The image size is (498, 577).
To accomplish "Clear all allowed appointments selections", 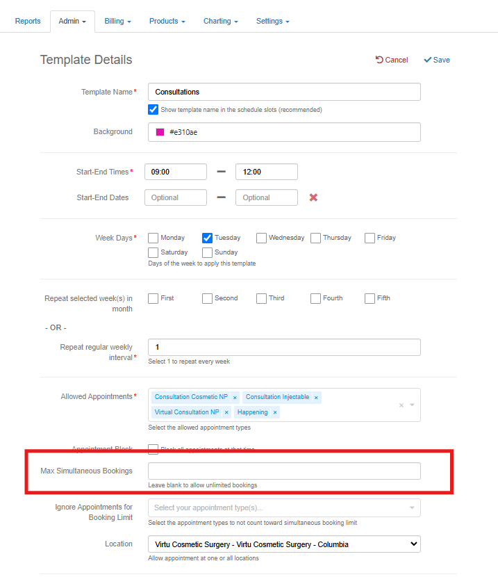I will [x=401, y=405].
